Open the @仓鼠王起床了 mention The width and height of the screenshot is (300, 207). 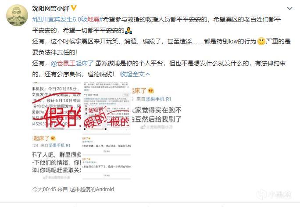coord(72,63)
